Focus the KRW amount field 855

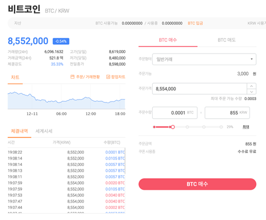click(227, 113)
